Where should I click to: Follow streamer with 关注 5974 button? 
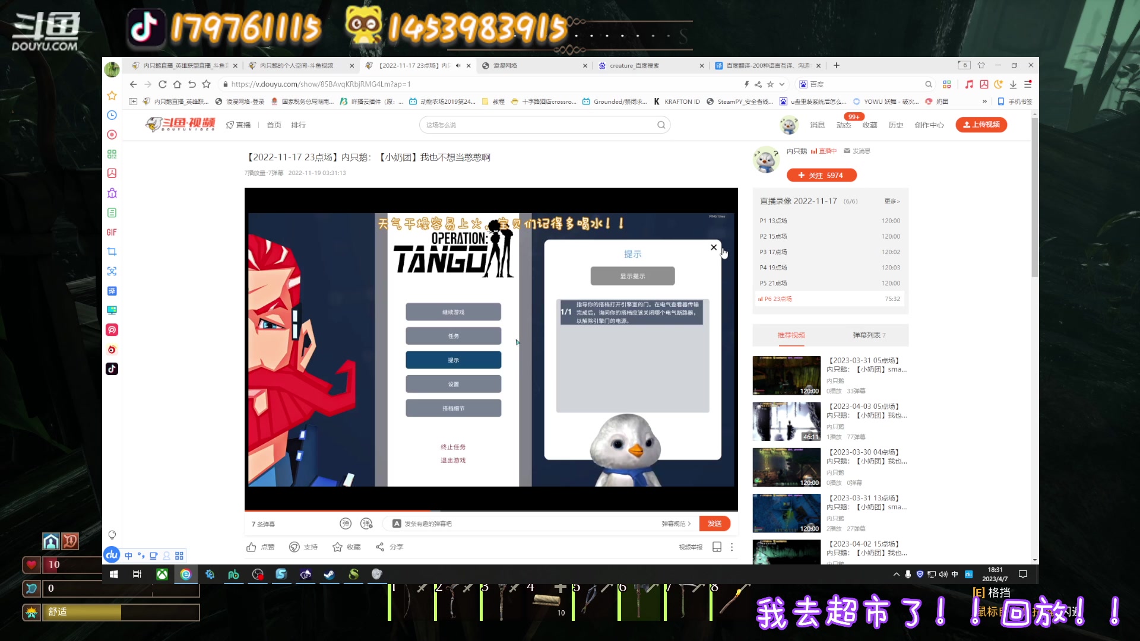tap(821, 175)
